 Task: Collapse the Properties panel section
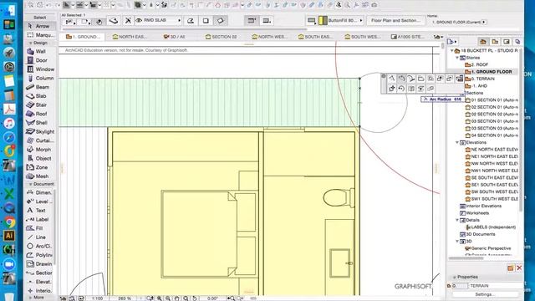click(455, 277)
